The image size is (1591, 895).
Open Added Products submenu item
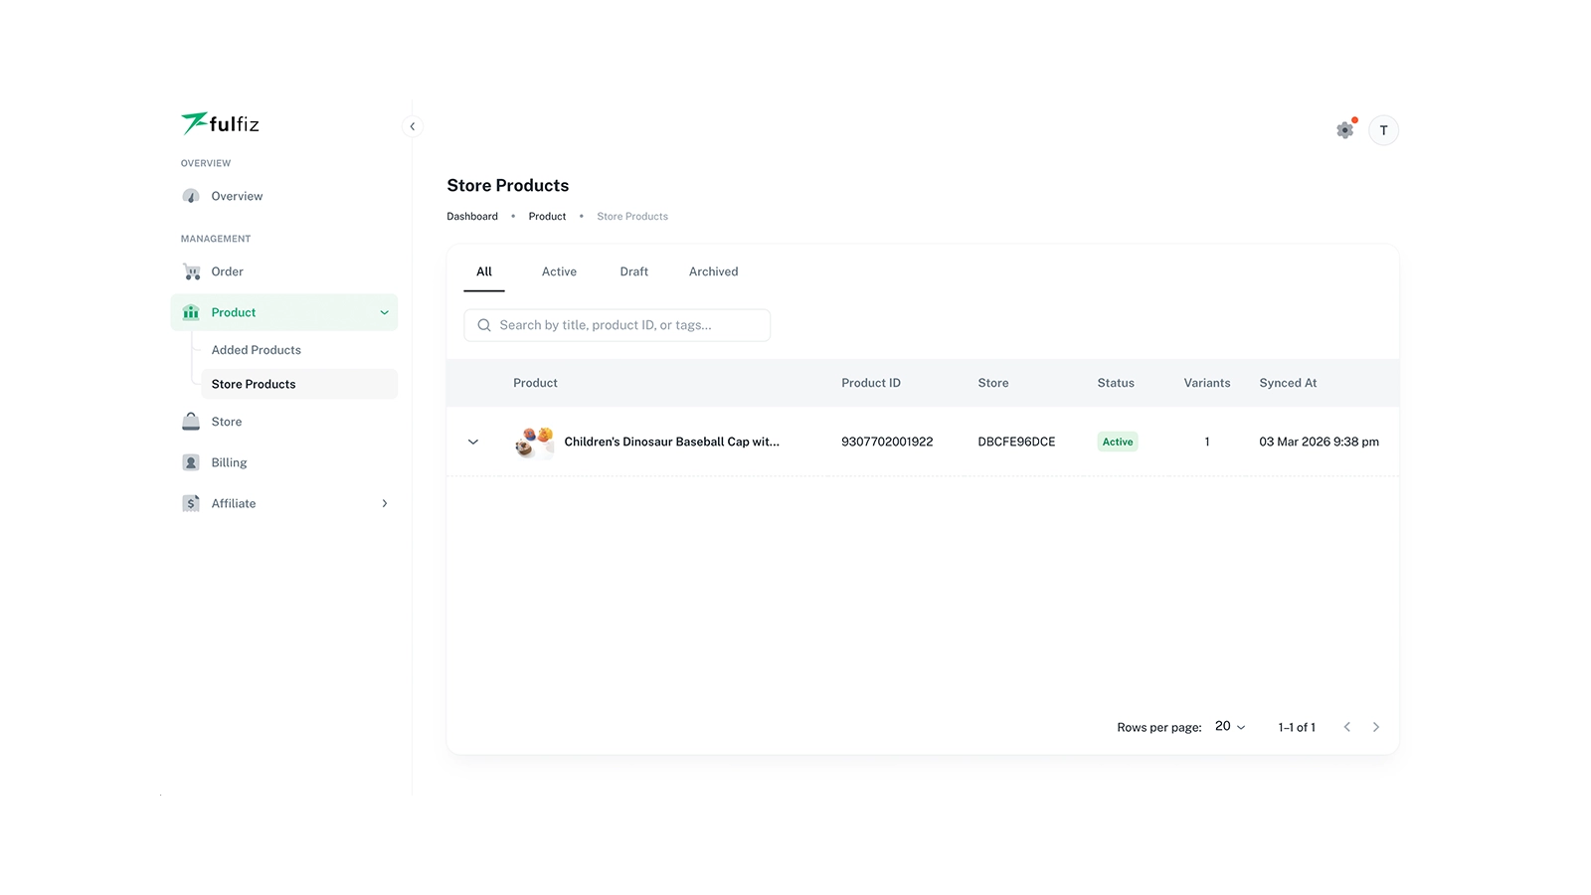pyautogui.click(x=299, y=350)
